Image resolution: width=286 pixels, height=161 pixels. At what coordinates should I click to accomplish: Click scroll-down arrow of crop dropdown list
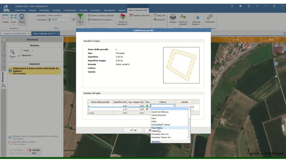(x=189, y=139)
